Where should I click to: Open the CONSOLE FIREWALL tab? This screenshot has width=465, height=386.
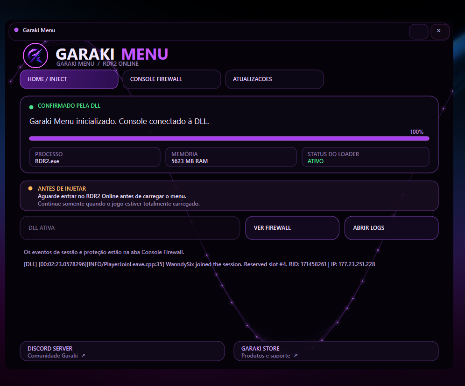(x=172, y=79)
